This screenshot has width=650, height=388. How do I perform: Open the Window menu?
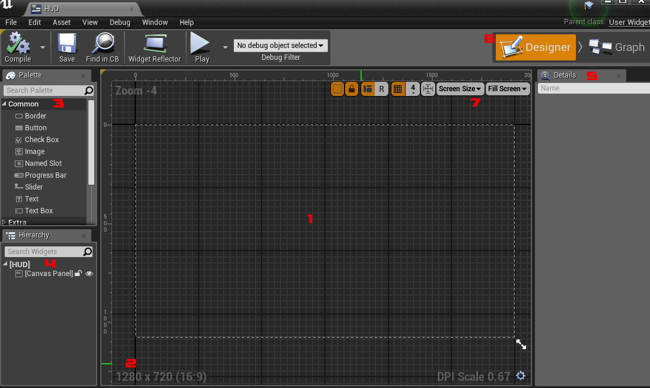(155, 23)
